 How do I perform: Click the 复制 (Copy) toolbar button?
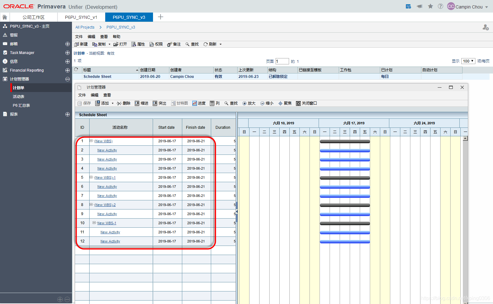click(x=99, y=44)
